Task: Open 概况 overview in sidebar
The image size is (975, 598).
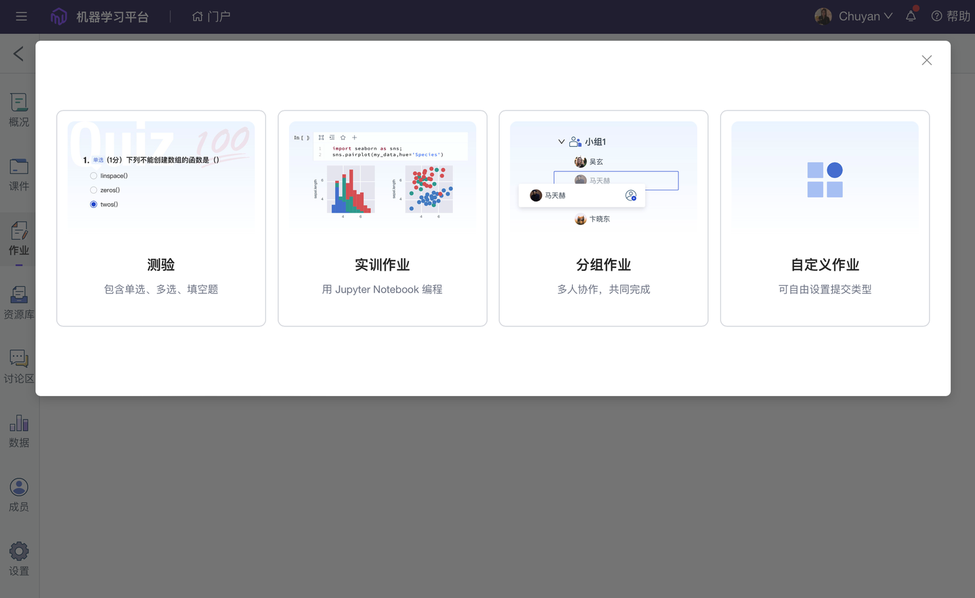Action: click(x=19, y=110)
